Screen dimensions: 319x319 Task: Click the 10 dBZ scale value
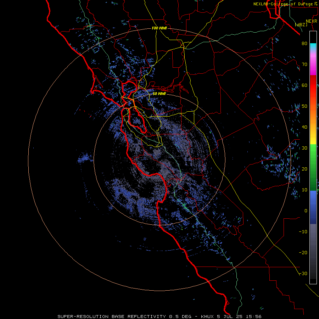point(304,190)
